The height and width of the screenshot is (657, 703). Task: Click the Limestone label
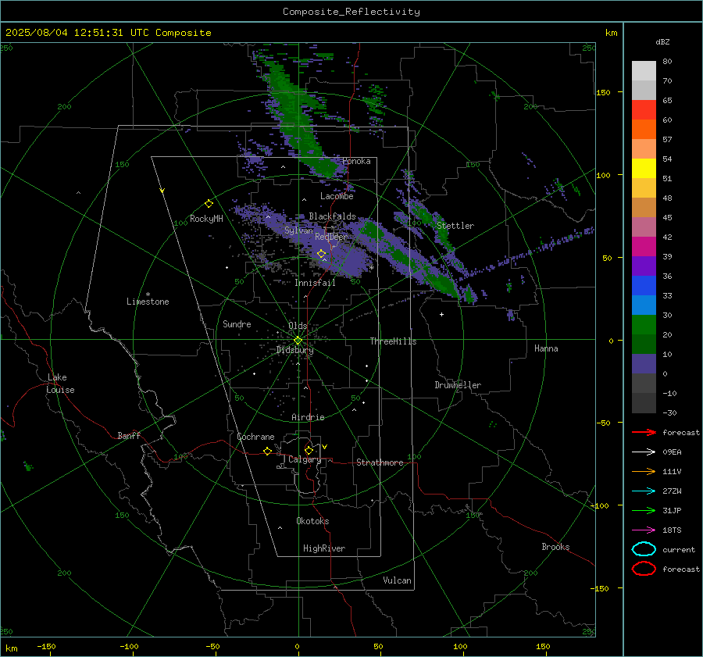[148, 302]
